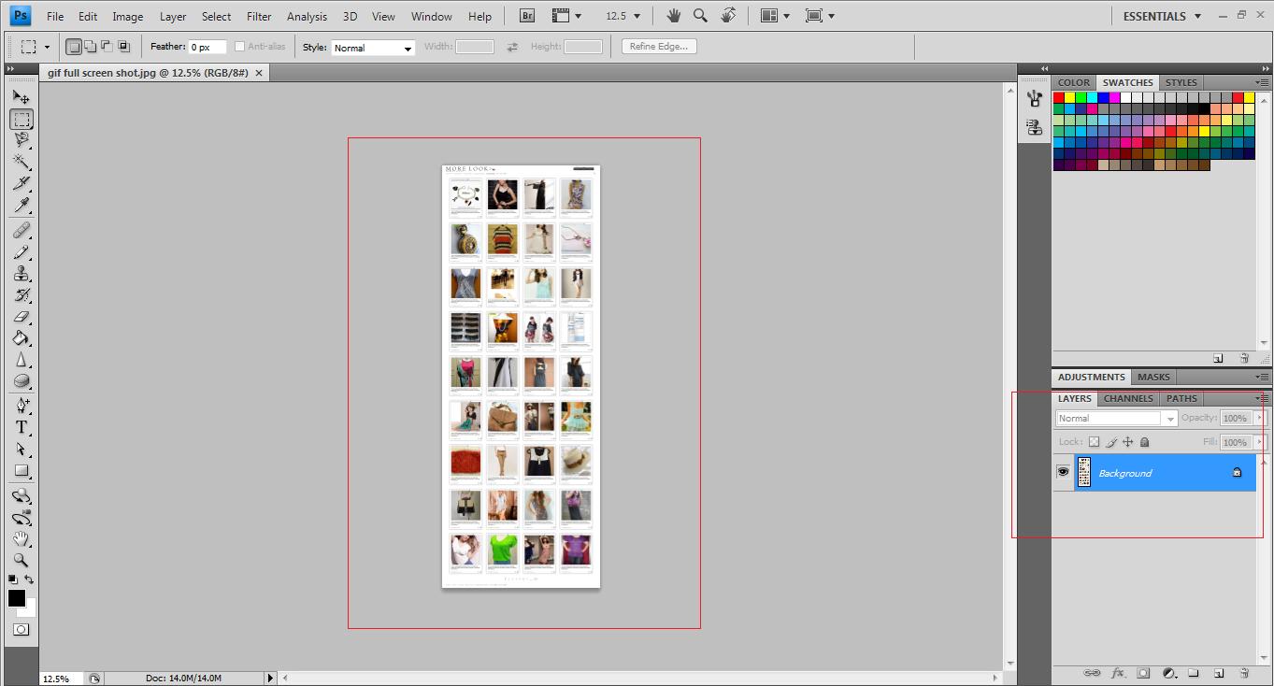The width and height of the screenshot is (1274, 686).
Task: Create a new group with the folder icon
Action: pos(1194,673)
